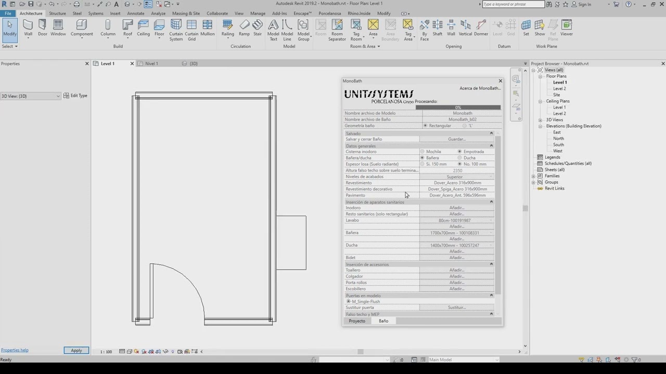Switch to Proyecto tab in MonoBath
The width and height of the screenshot is (666, 374).
pyautogui.click(x=357, y=321)
